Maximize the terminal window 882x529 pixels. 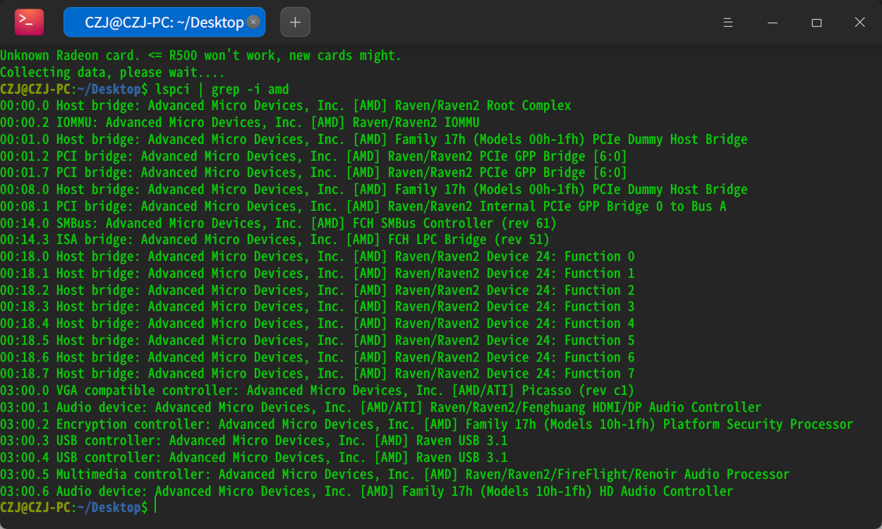pyautogui.click(x=816, y=22)
